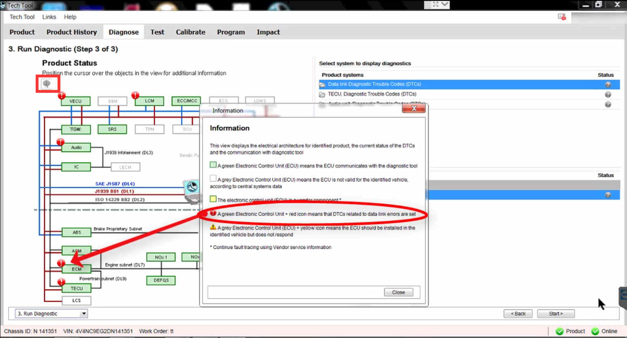627x338 pixels.
Task: Click the Chassis ID in status bar
Action: click(x=30, y=331)
